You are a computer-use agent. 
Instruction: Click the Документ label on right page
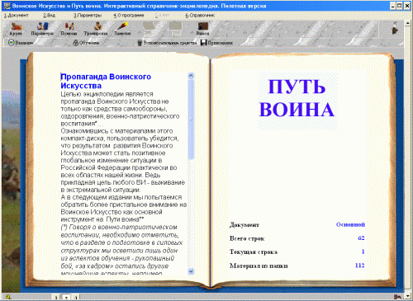tap(244, 225)
